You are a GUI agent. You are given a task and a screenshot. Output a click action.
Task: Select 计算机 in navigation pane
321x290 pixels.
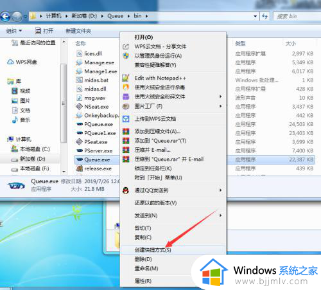[x=19, y=140]
